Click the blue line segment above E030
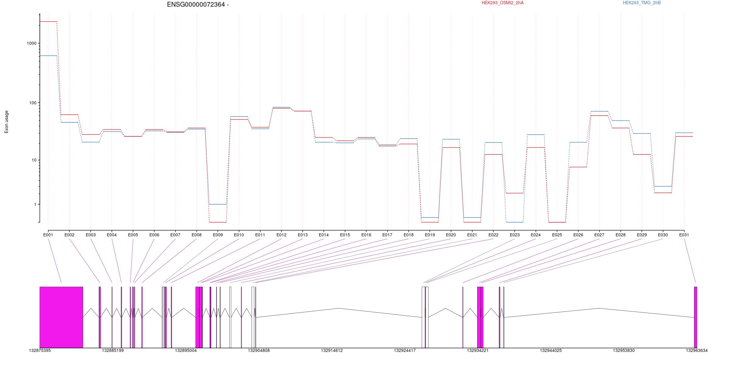This screenshot has width=730, height=365. point(663,186)
